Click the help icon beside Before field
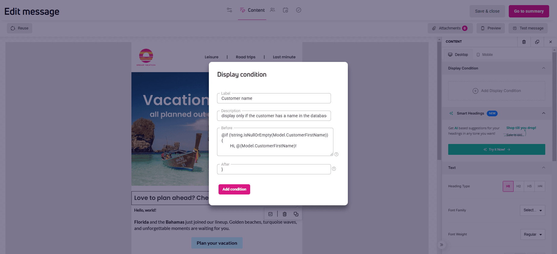 point(336,154)
